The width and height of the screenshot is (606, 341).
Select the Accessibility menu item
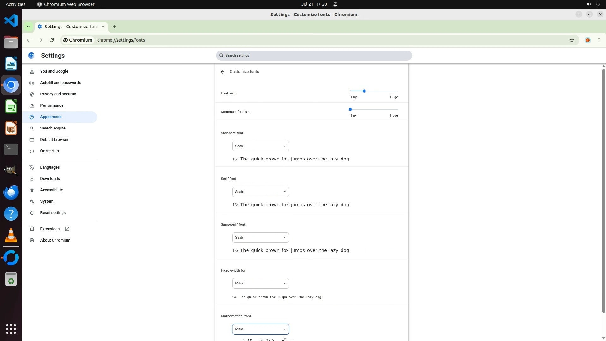click(x=51, y=190)
